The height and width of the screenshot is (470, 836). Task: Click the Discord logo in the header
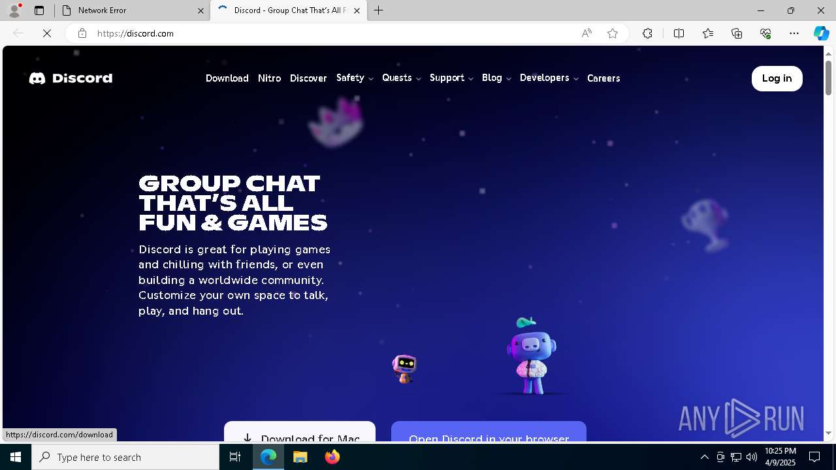point(71,78)
